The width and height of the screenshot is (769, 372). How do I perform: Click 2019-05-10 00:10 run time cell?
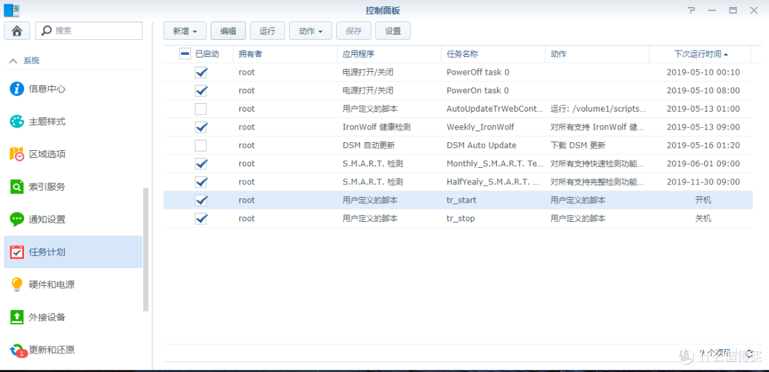coord(703,73)
